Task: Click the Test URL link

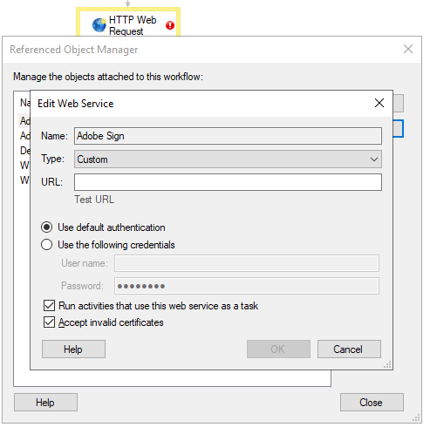Action: (94, 200)
